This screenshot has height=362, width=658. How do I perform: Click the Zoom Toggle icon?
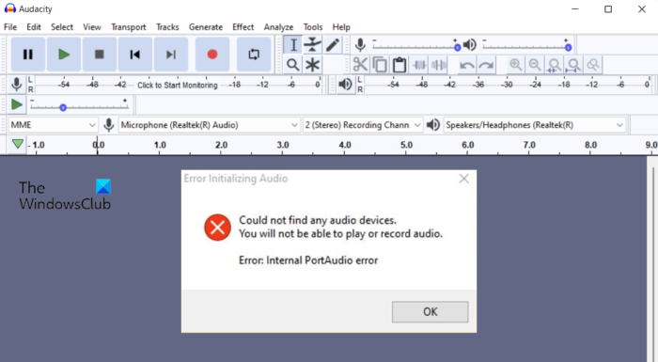coord(593,65)
